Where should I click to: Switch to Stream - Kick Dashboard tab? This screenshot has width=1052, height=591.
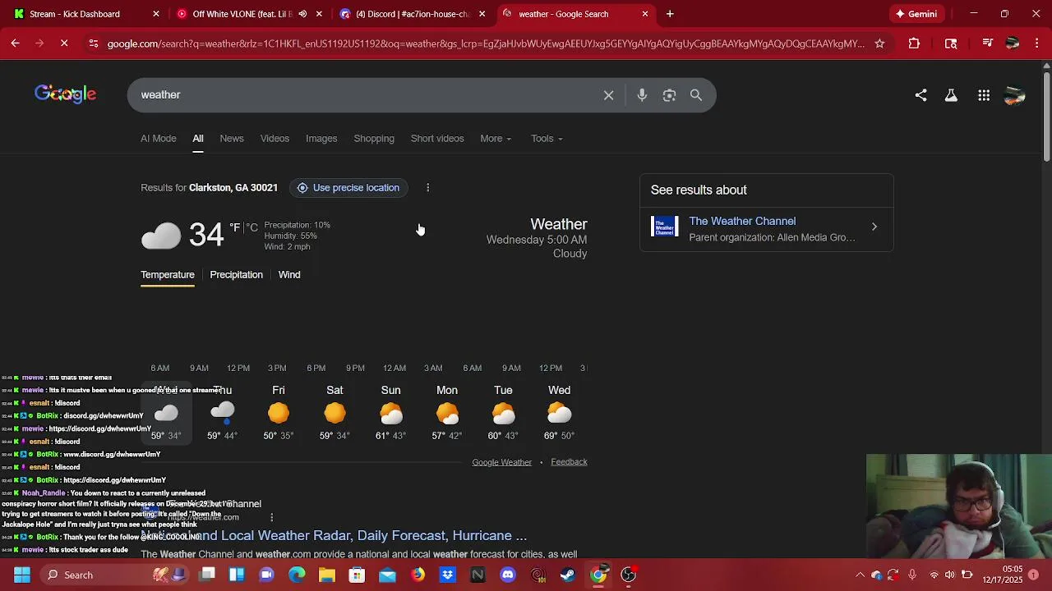pyautogui.click(x=85, y=14)
